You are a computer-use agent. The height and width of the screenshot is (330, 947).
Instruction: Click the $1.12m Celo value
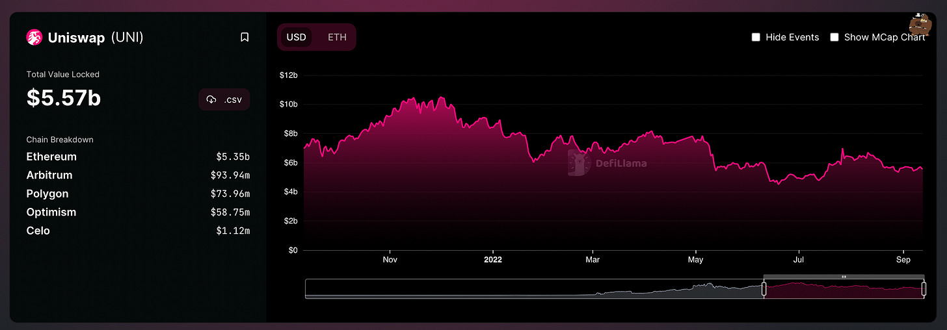(233, 231)
